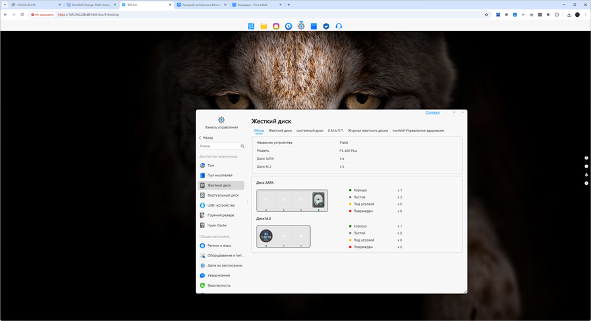591x321 pixels.
Task: Click Хорошо status under Диск M.2
Action: coord(360,226)
